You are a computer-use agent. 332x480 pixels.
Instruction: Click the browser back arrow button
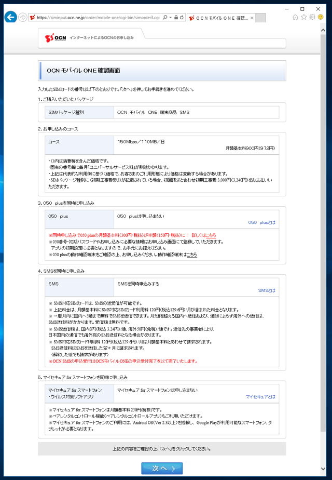(11, 17)
